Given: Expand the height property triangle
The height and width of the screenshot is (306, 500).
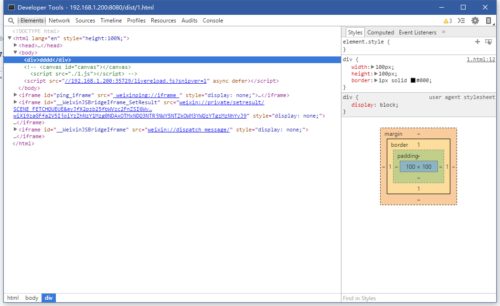Looking at the screenshot, I should tap(376, 74).
